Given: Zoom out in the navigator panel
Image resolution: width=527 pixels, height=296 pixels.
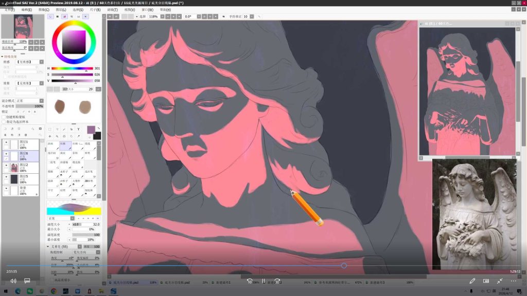Looking at the screenshot, I should (x=31, y=42).
